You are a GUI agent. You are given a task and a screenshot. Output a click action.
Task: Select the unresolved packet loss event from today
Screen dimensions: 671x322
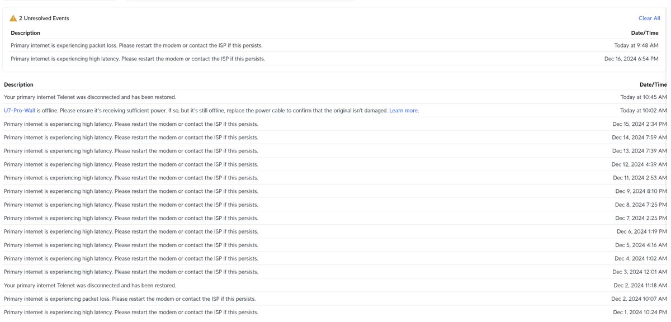(x=335, y=45)
